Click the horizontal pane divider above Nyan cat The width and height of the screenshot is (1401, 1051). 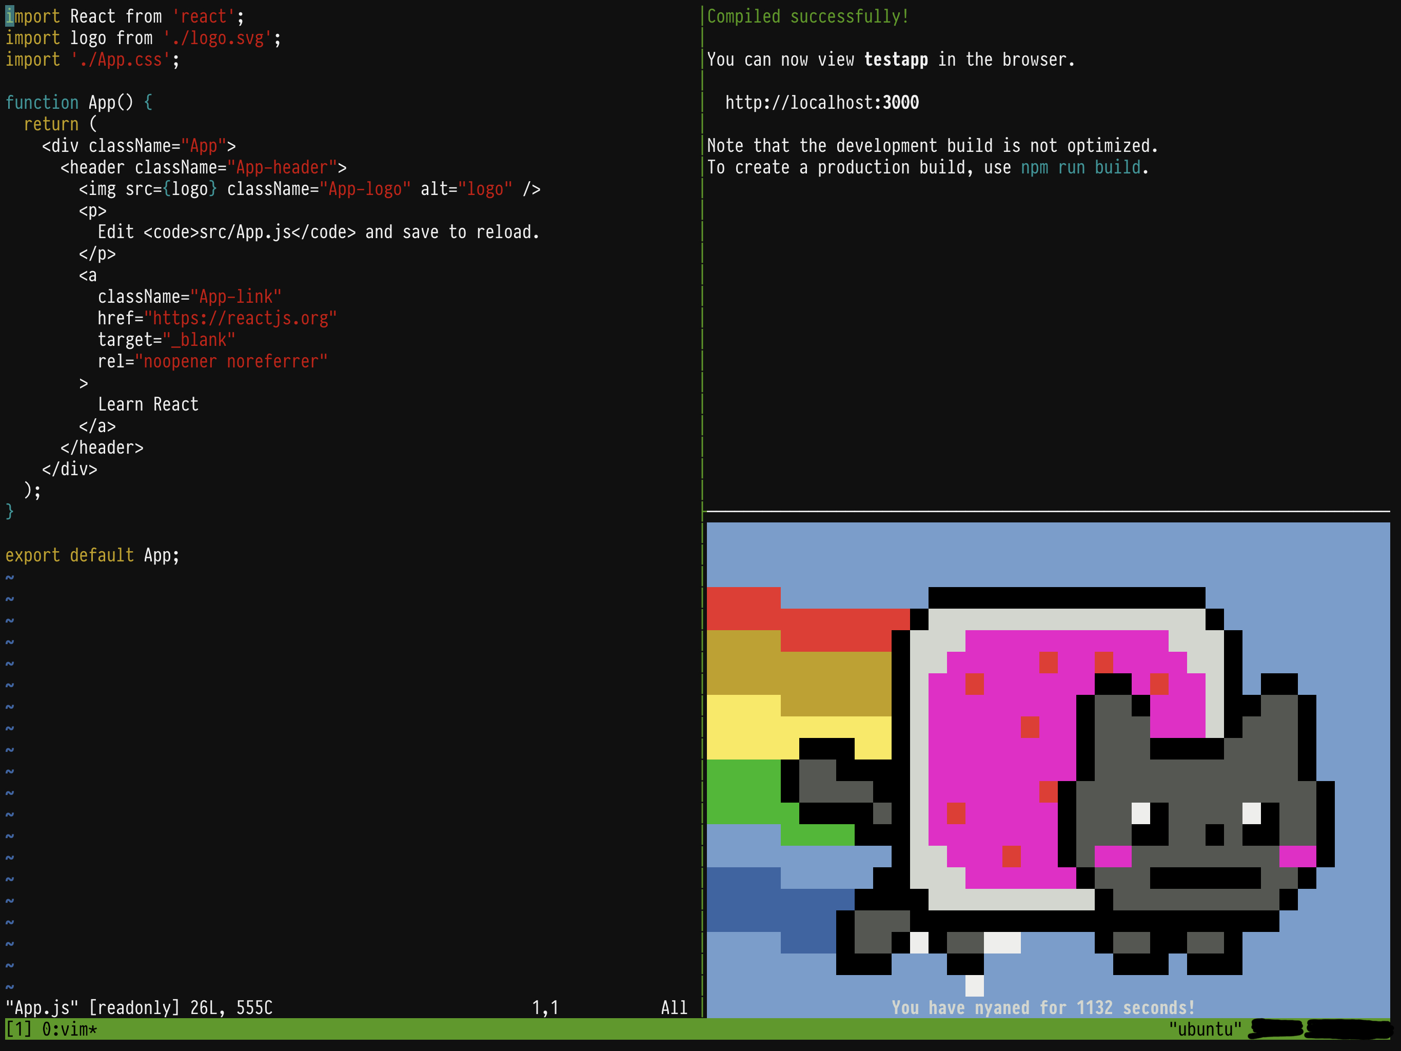[1045, 511]
